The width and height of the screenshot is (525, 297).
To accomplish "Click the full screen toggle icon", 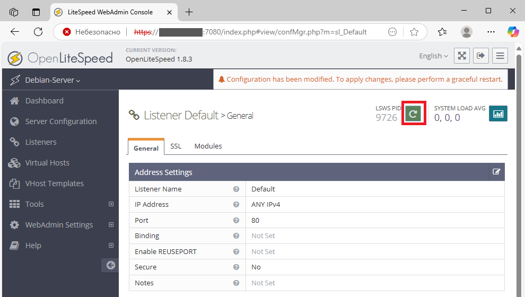I will tap(462, 56).
